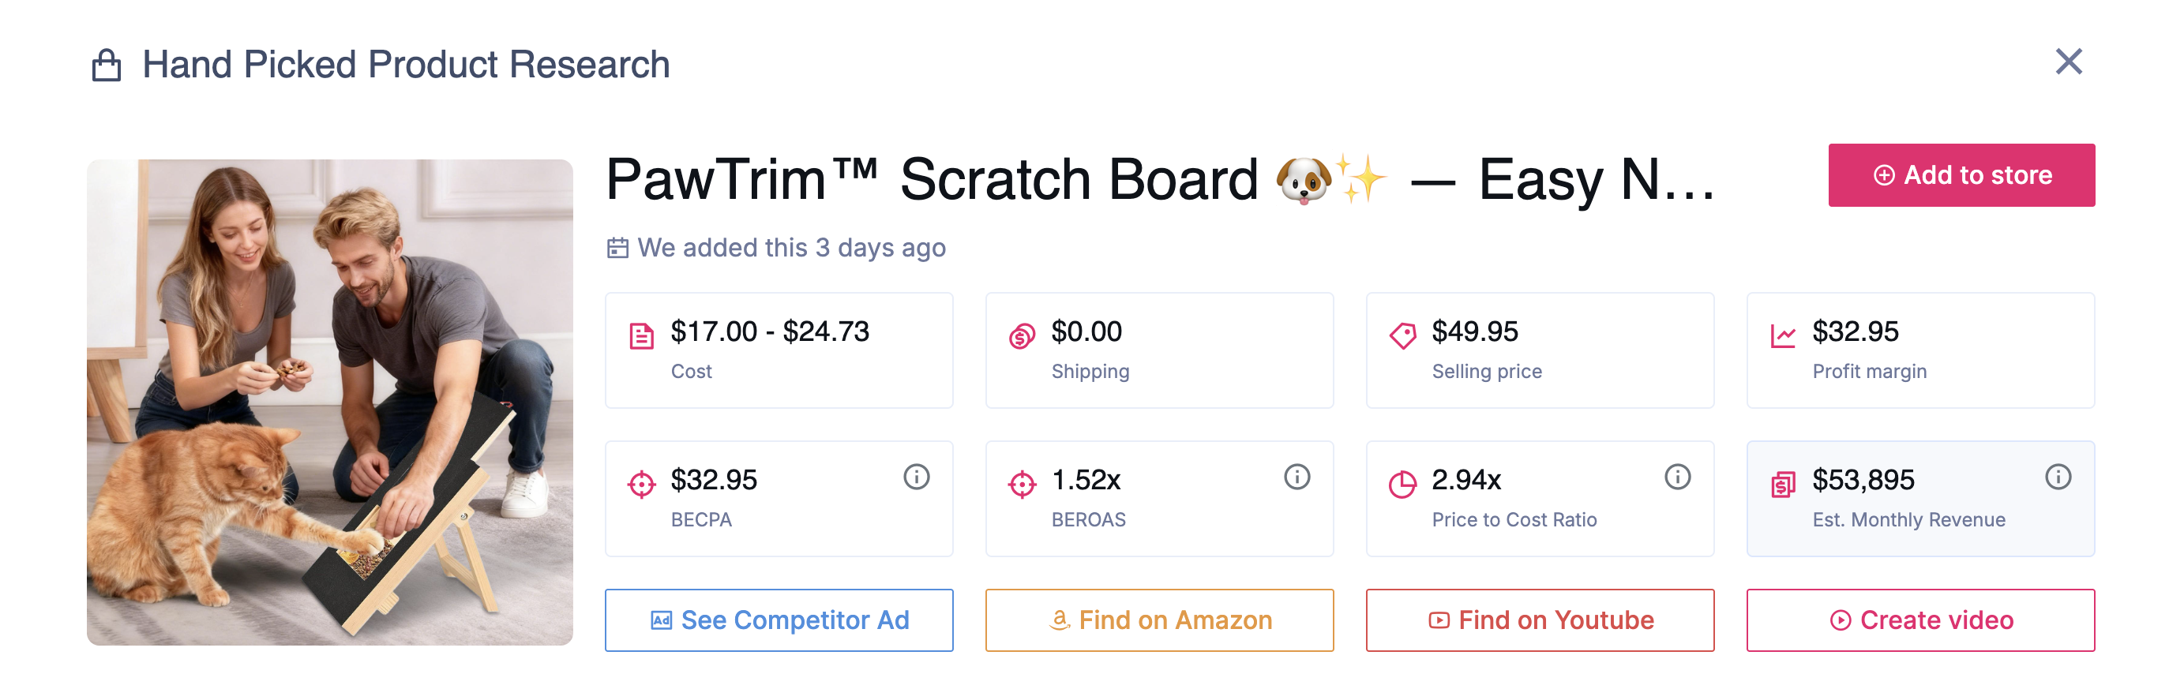This screenshot has width=2184, height=674.
Task: Add the product to store
Action: pyautogui.click(x=1961, y=175)
